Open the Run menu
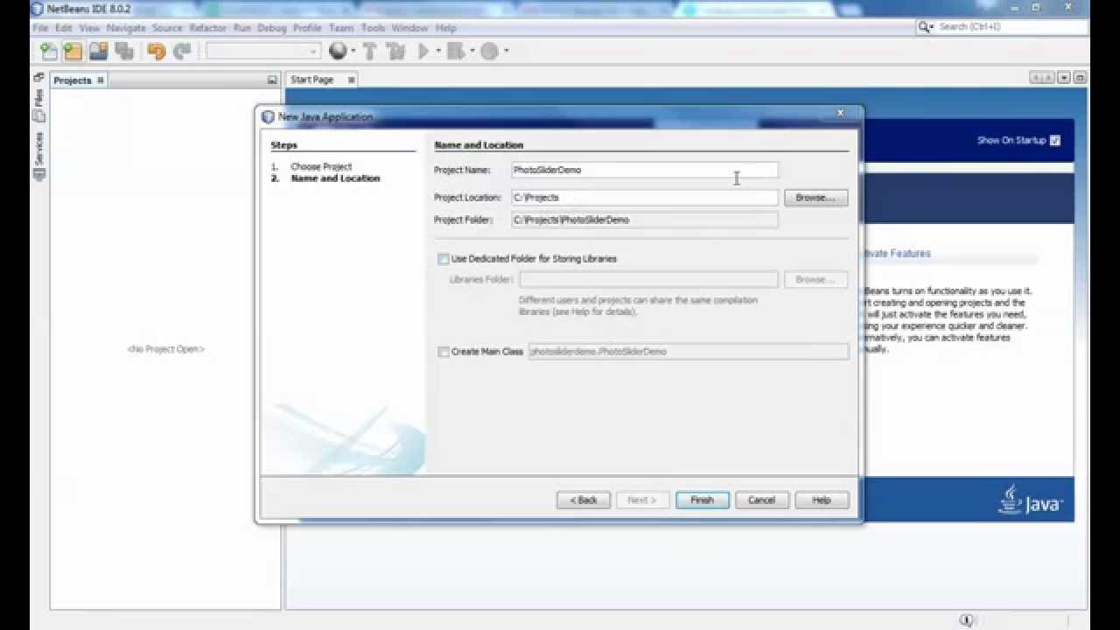Screen dimensions: 1120x630 coord(242,28)
